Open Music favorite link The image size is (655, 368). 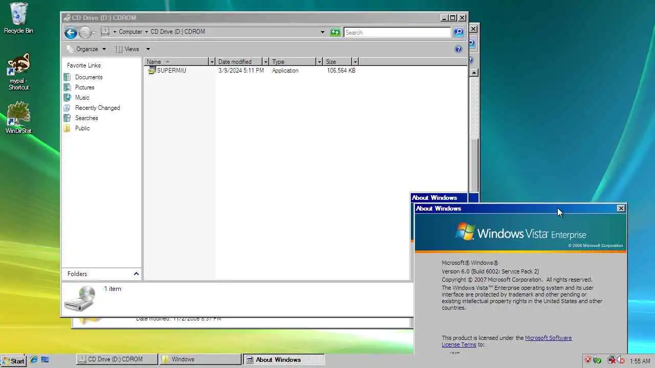(82, 98)
